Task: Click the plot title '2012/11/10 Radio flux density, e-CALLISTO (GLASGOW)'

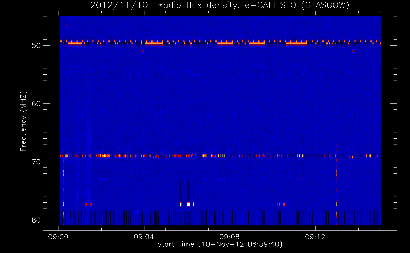Action: [x=220, y=5]
